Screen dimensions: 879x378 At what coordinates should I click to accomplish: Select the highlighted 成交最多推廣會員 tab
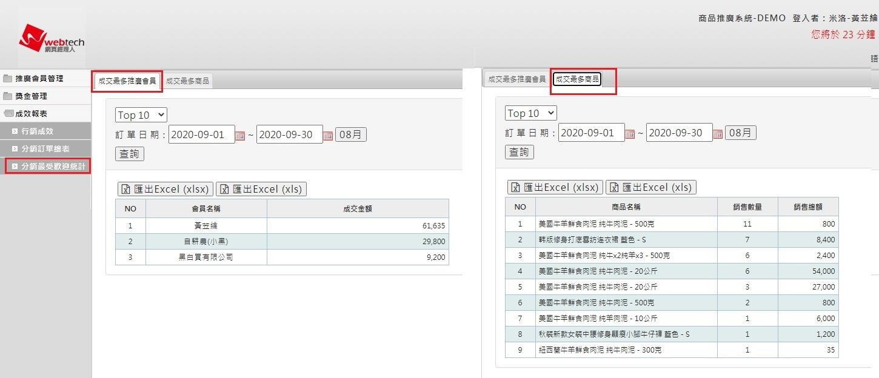click(127, 81)
